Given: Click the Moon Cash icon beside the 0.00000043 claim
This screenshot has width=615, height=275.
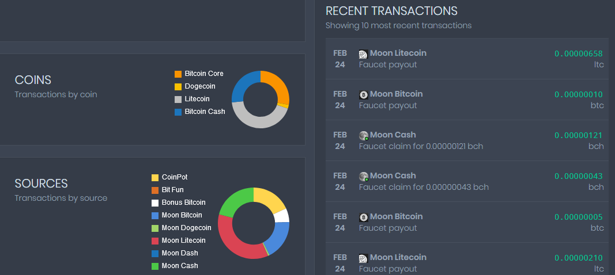Looking at the screenshot, I should click(364, 177).
